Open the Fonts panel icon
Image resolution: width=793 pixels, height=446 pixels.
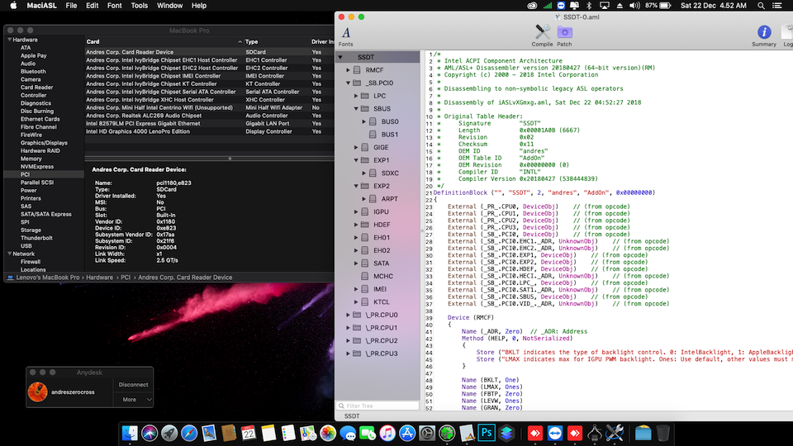[x=346, y=33]
